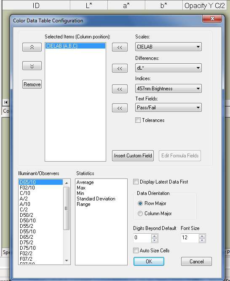Image resolution: width=230 pixels, height=281 pixels.
Task: Select D50/2 illuminant/observer
Action: (41, 215)
